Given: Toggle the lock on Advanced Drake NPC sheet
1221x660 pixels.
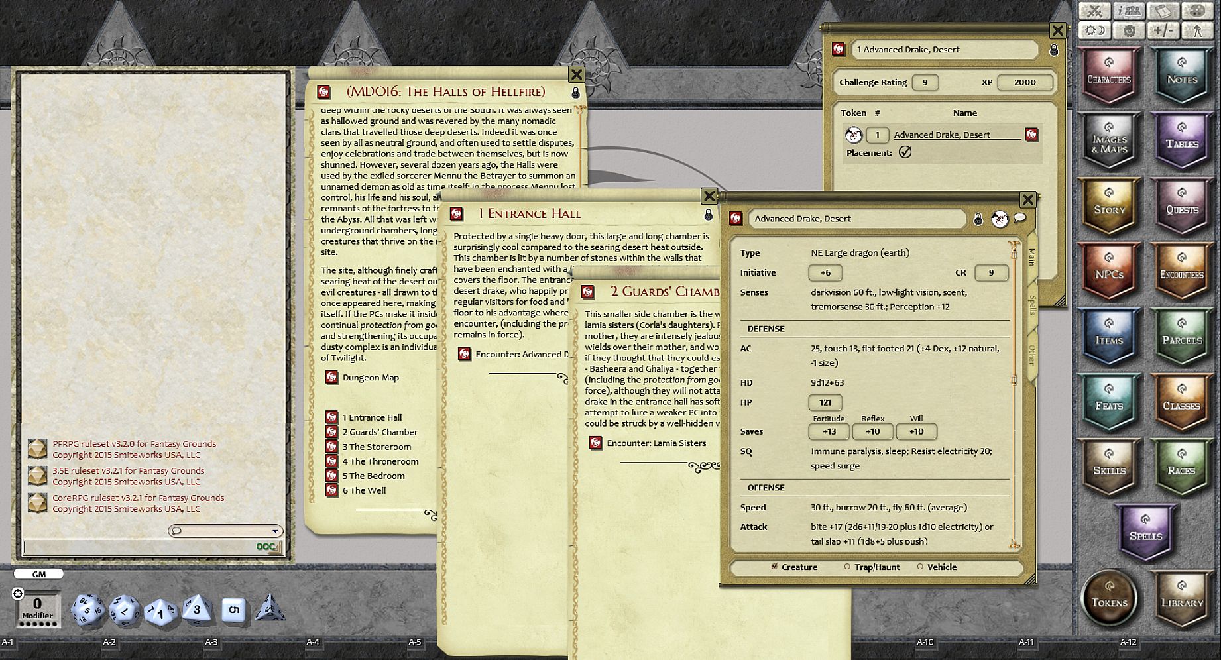Looking at the screenshot, I should tap(978, 219).
